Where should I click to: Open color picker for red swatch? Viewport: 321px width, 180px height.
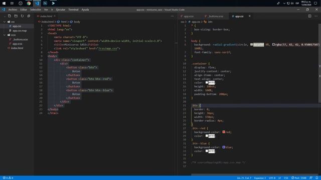(x=224, y=132)
